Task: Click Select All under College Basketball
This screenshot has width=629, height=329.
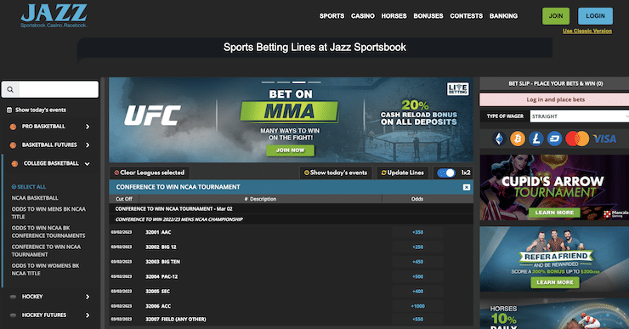Action: [29, 187]
